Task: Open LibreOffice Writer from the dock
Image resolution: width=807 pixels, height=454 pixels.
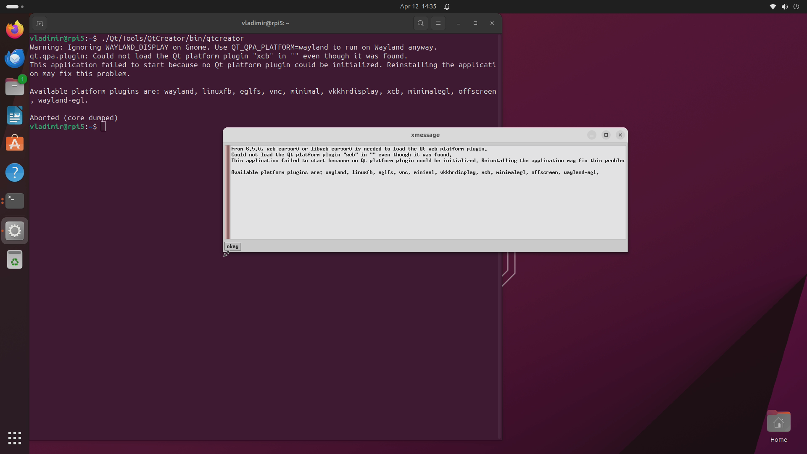Action: (15, 115)
